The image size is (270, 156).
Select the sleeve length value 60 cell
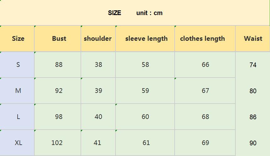[145, 117]
